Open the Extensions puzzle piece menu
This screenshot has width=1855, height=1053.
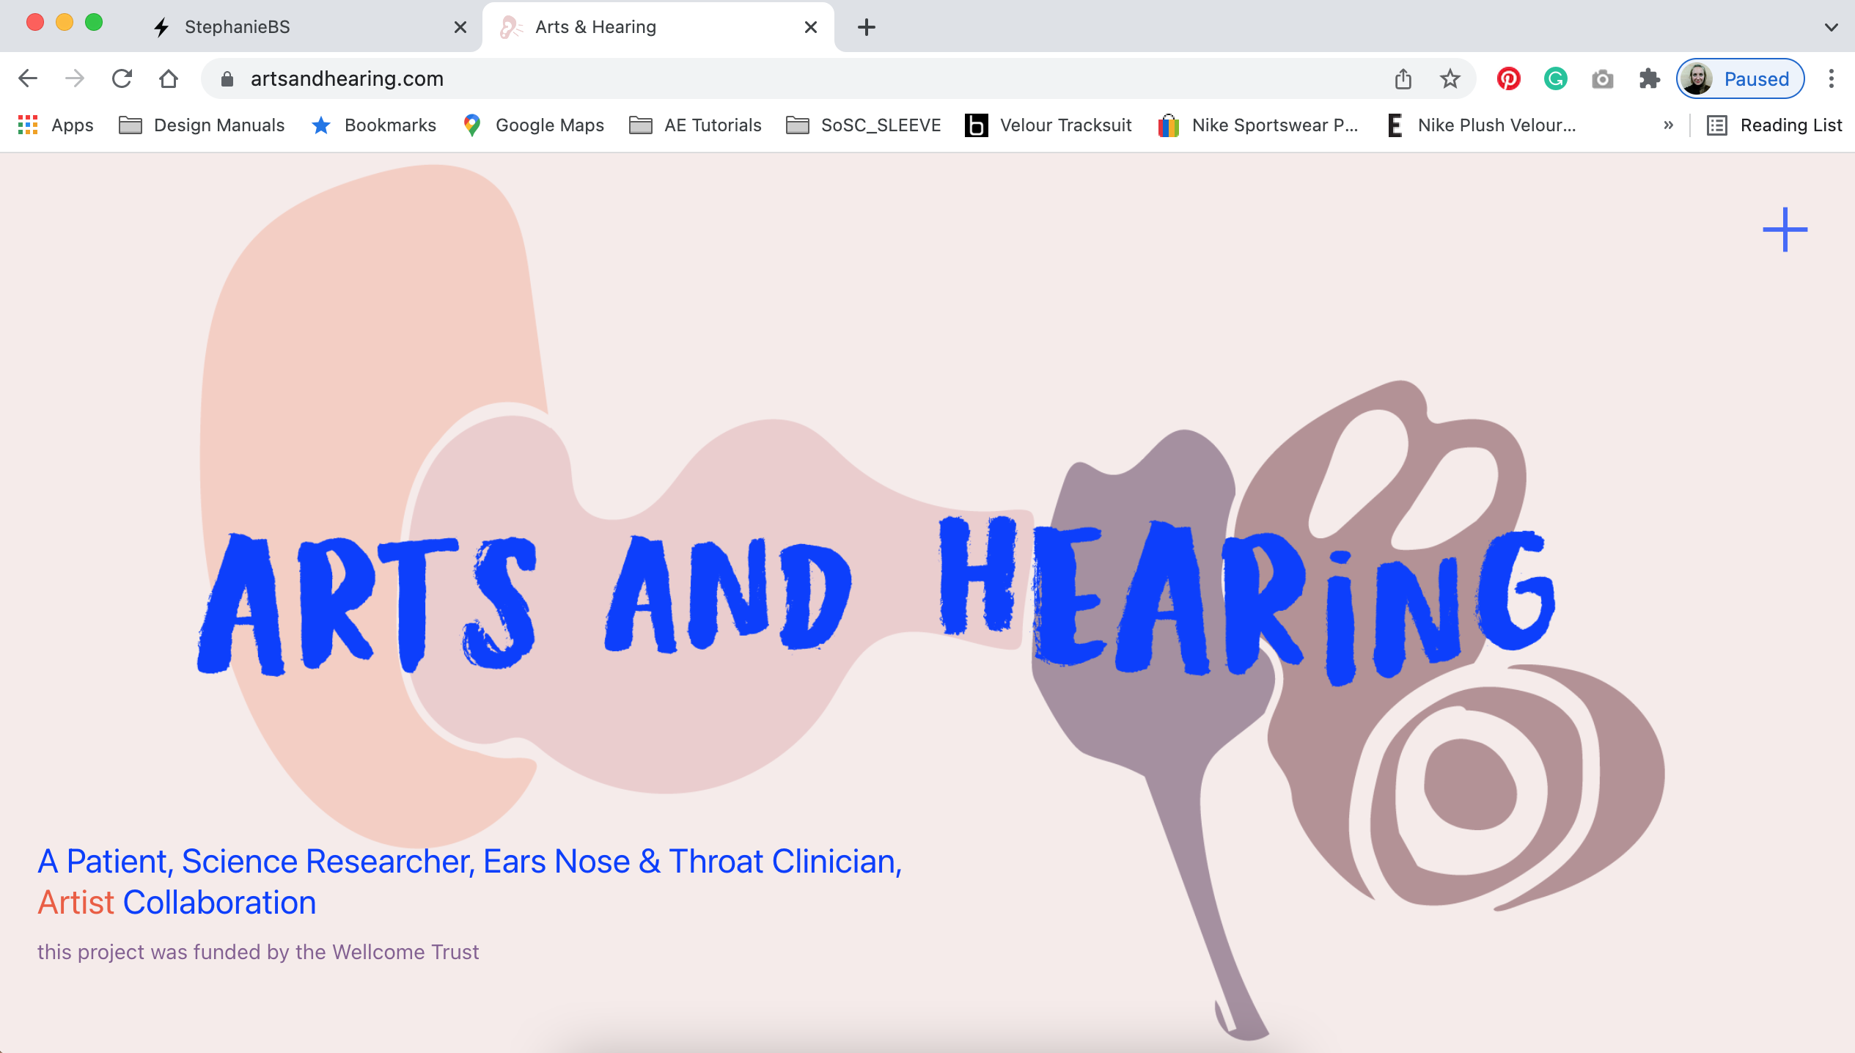[x=1649, y=78]
